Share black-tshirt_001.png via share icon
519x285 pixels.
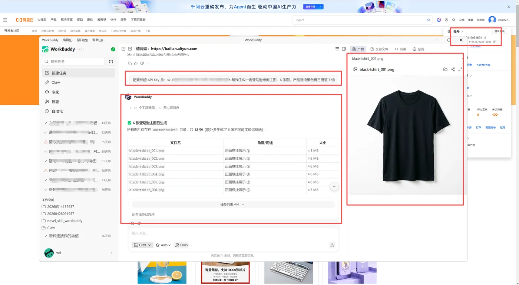(453, 69)
